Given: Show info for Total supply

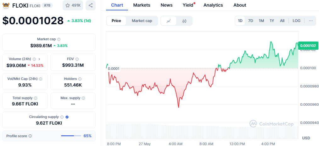Looking at the screenshot, I should click(36, 98).
